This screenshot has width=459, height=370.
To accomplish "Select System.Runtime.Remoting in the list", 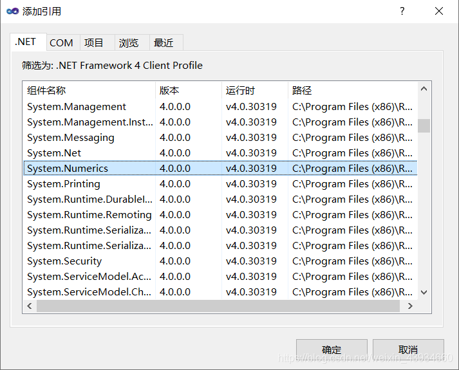I will [x=220, y=215].
